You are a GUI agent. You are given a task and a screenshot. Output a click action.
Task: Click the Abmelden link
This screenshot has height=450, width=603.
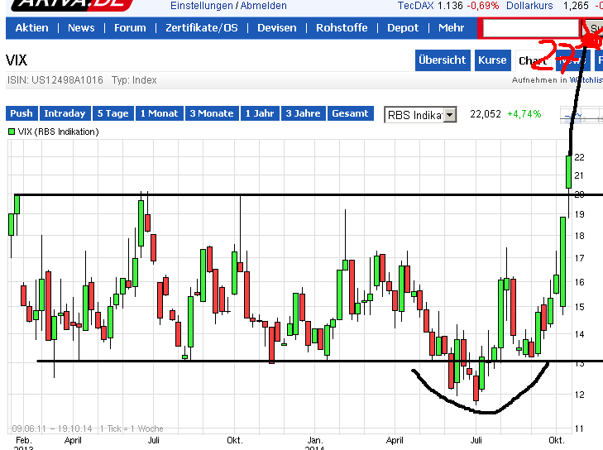click(x=263, y=6)
